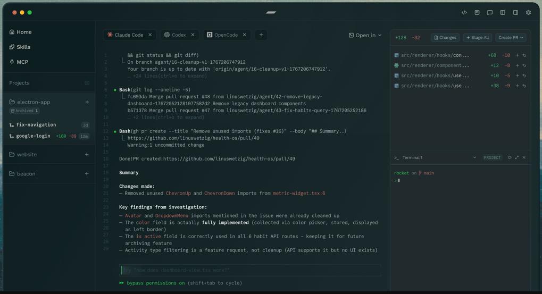Close the OpenCode tab
The height and width of the screenshot is (294, 542).
(244, 35)
